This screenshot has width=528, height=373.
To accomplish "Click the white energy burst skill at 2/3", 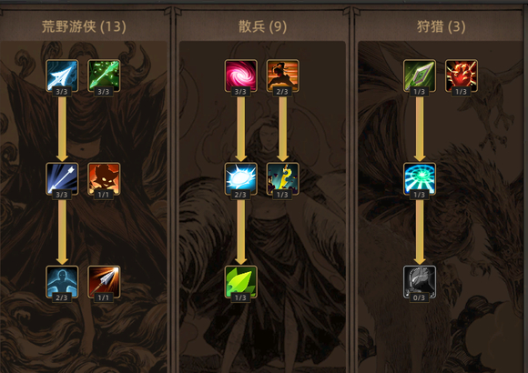I will pos(240,178).
